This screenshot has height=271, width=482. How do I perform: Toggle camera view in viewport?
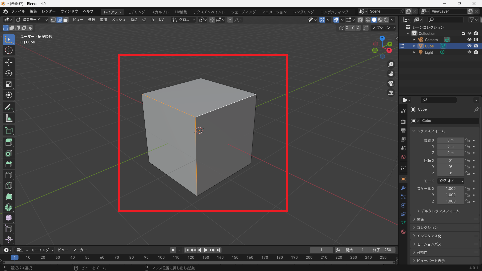coord(391,83)
